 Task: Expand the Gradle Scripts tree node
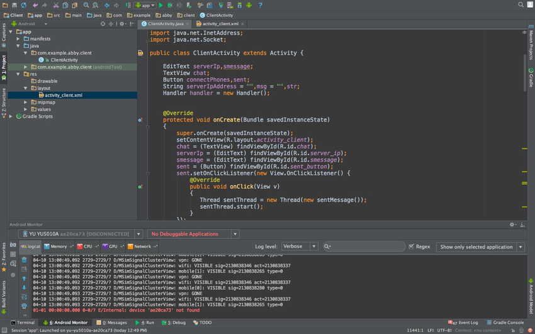point(11,116)
